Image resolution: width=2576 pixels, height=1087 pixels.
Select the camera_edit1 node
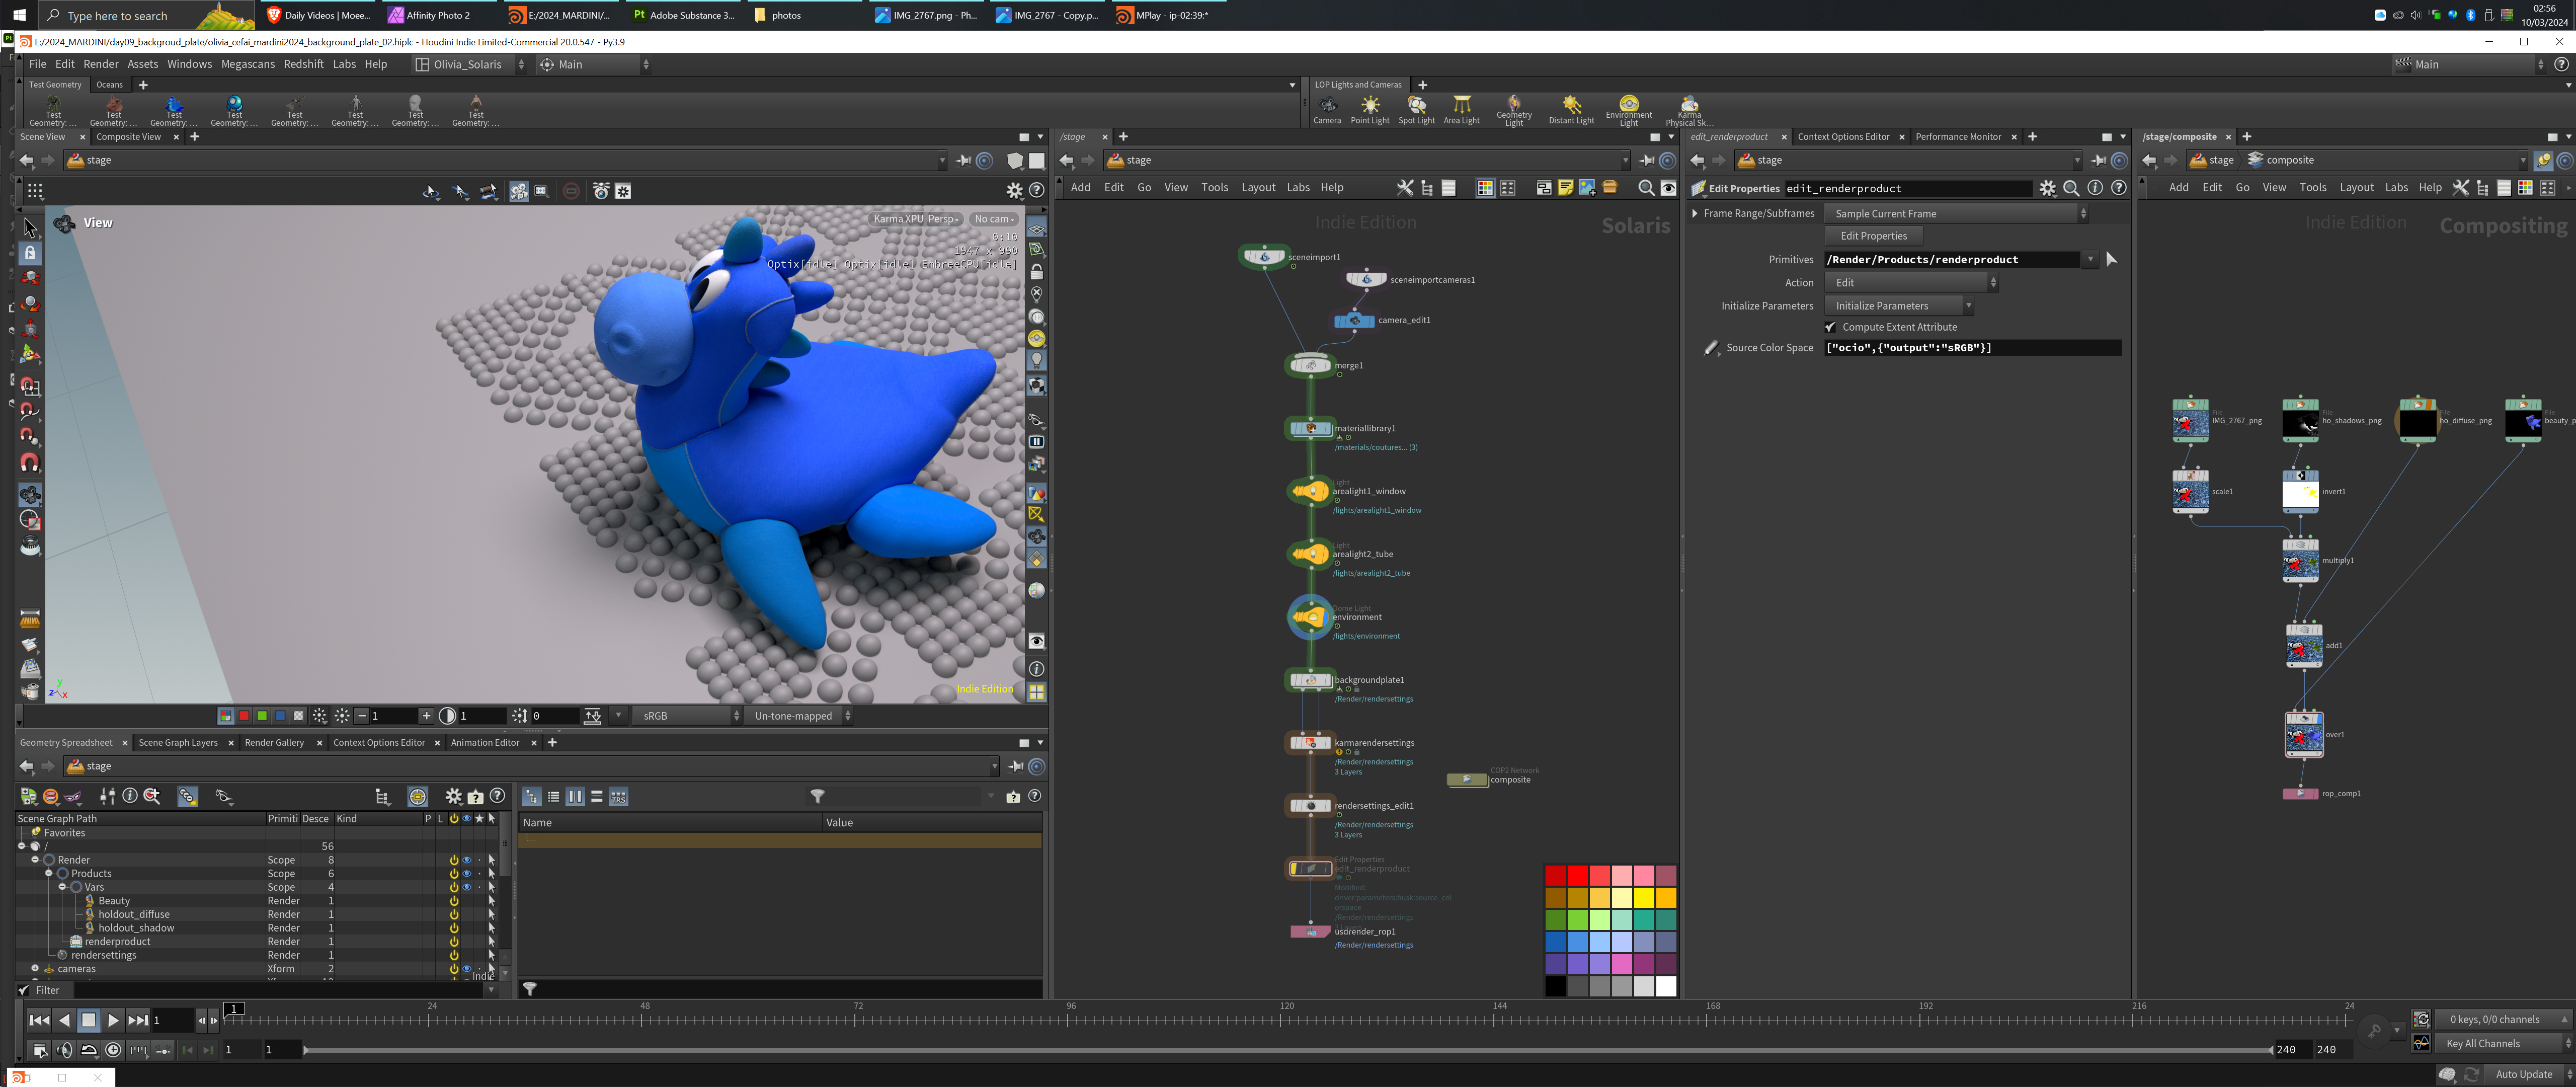(x=1354, y=320)
